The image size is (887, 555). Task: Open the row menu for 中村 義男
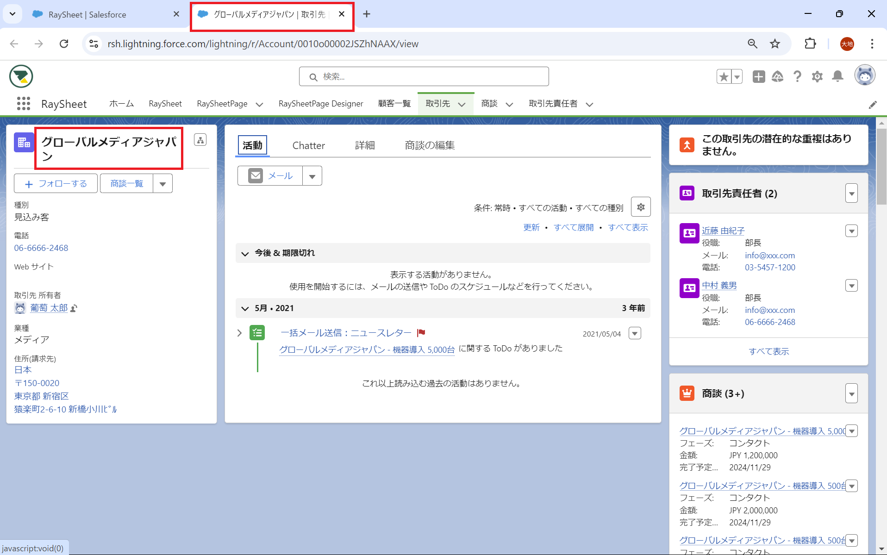tap(851, 286)
